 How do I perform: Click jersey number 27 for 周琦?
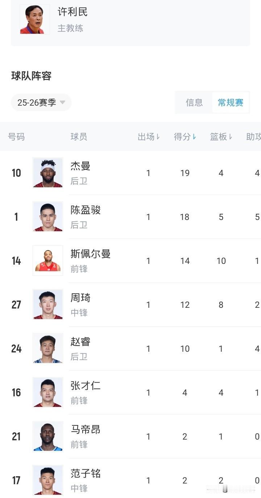click(x=16, y=305)
